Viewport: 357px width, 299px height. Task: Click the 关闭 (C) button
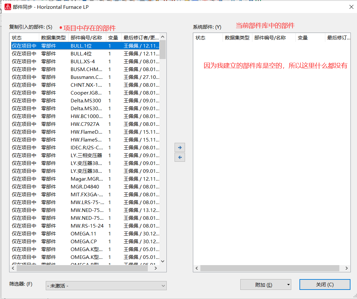[325, 284]
